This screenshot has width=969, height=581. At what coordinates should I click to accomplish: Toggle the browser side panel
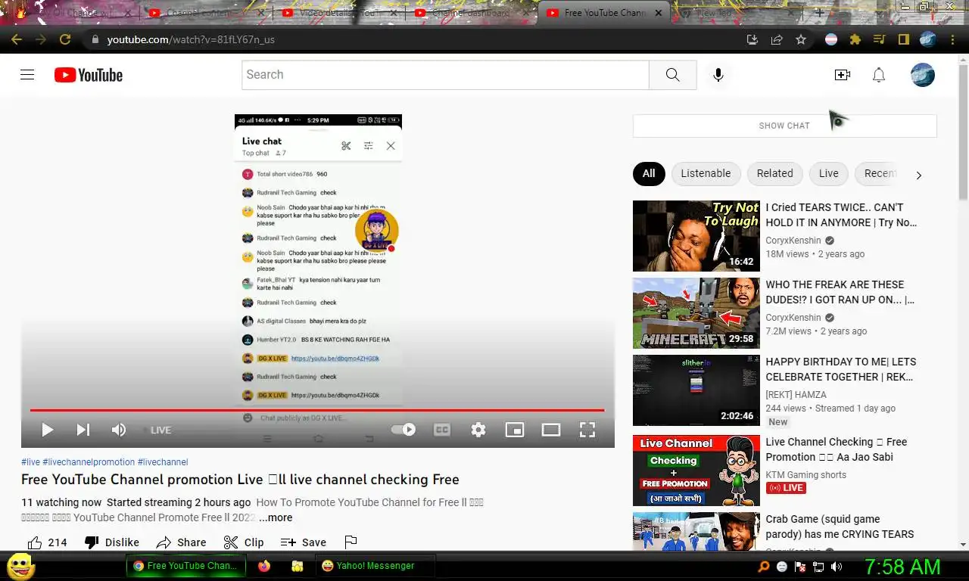click(903, 39)
